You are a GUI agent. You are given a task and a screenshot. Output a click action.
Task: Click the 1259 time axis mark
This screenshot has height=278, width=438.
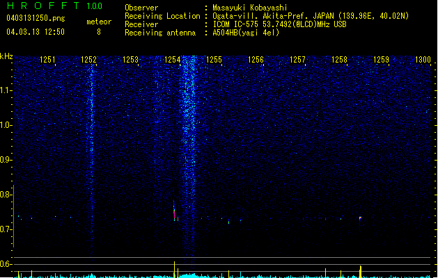[381, 60]
